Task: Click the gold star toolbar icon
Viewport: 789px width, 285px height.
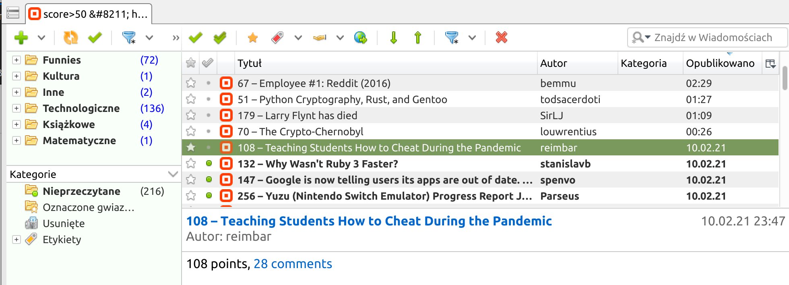Action: tap(253, 37)
